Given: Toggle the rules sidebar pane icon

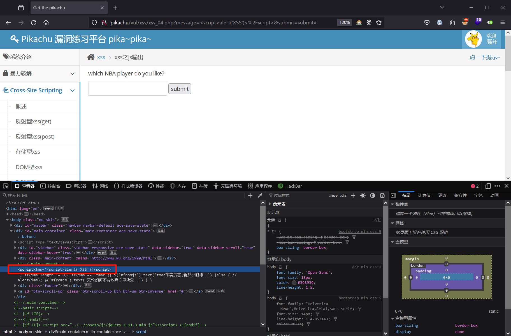Looking at the screenshot, I should (x=393, y=195).
